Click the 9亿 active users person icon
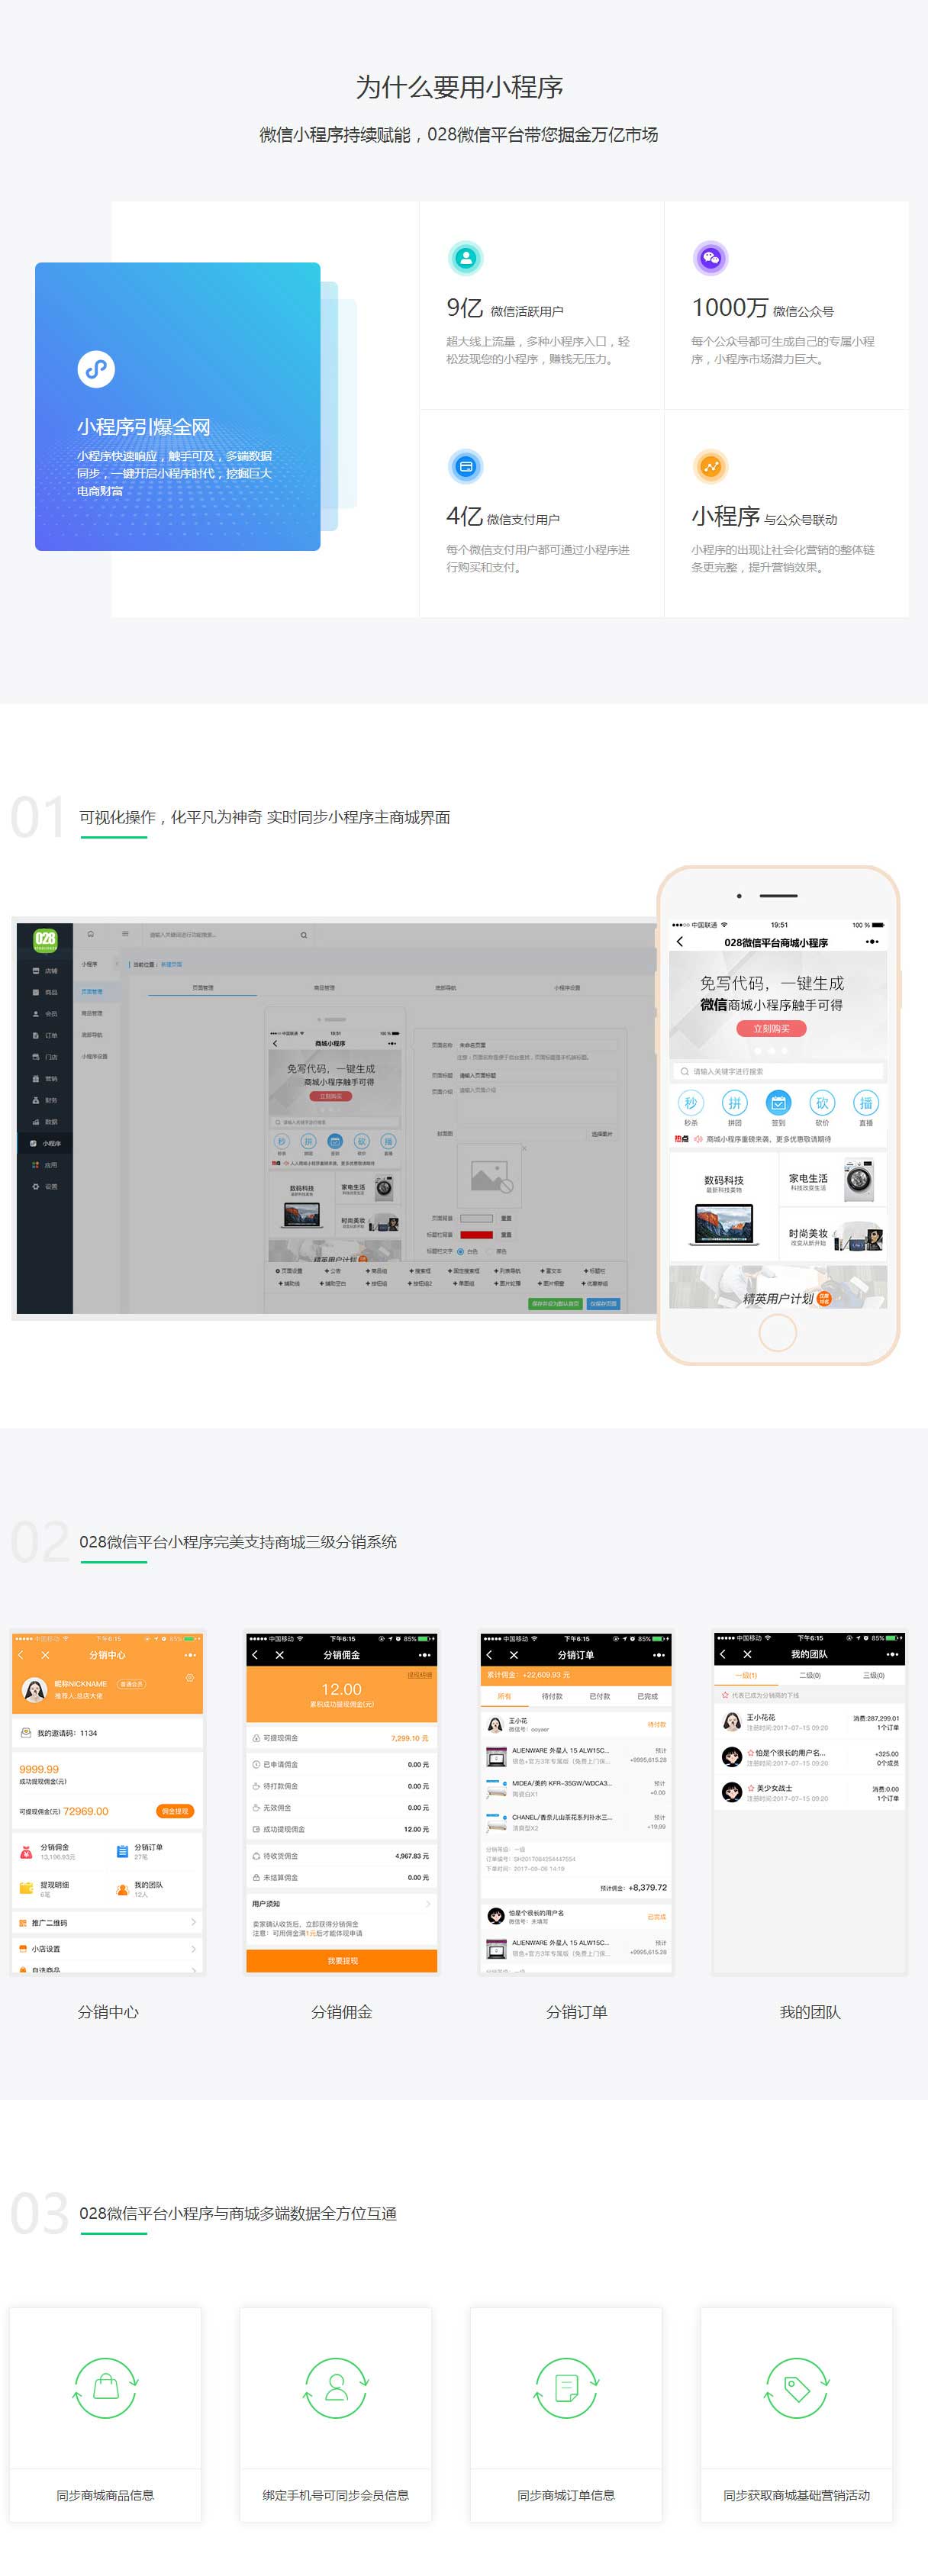 coord(465,258)
